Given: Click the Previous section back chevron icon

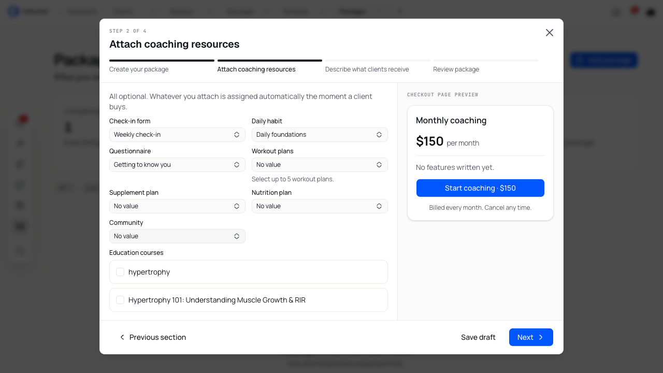Looking at the screenshot, I should coord(122,337).
